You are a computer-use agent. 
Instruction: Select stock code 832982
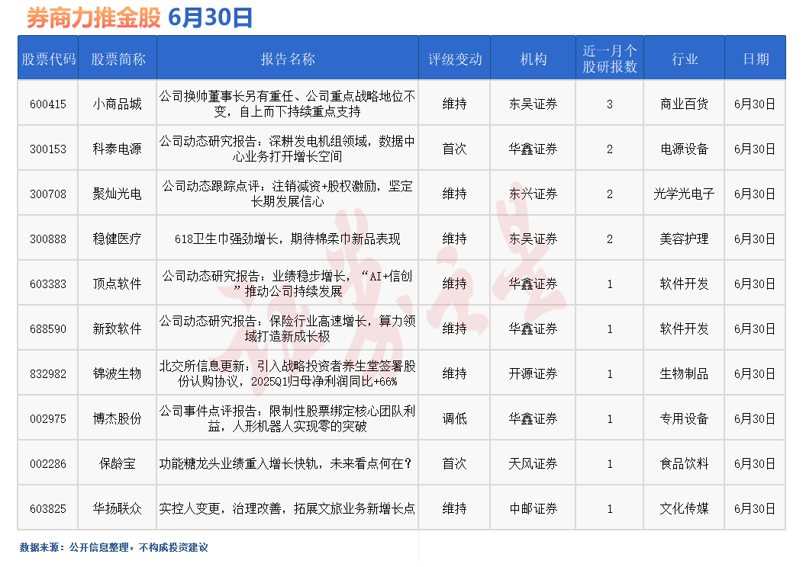(x=48, y=374)
